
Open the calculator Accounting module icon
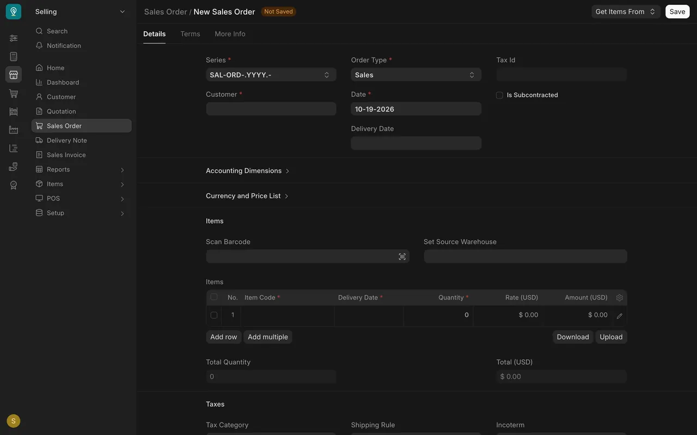pos(14,57)
